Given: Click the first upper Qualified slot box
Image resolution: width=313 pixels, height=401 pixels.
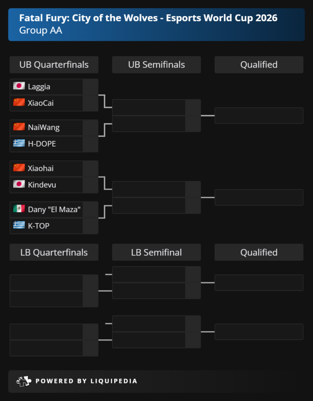Looking at the screenshot, I should pyautogui.click(x=259, y=116).
